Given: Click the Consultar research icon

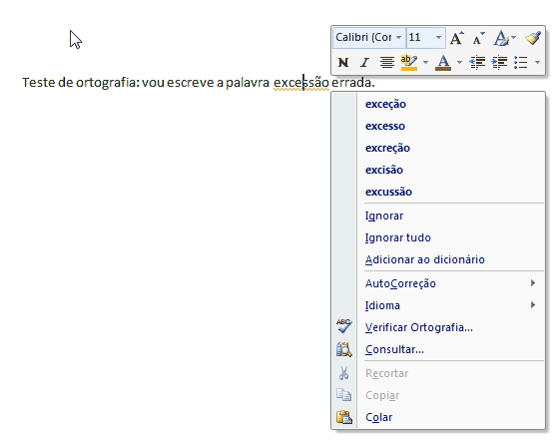Looking at the screenshot, I should pyautogui.click(x=343, y=349).
